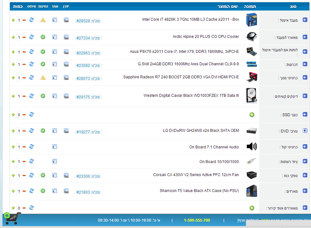Open site page icon for On Board 10/100/1000
The width and height of the screenshot is (311, 228).
[x=55, y=161]
